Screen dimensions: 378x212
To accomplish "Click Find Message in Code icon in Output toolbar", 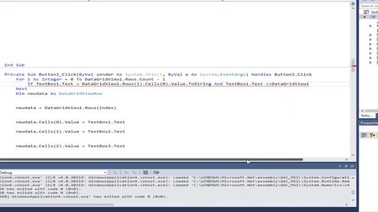I will click(115, 173).
